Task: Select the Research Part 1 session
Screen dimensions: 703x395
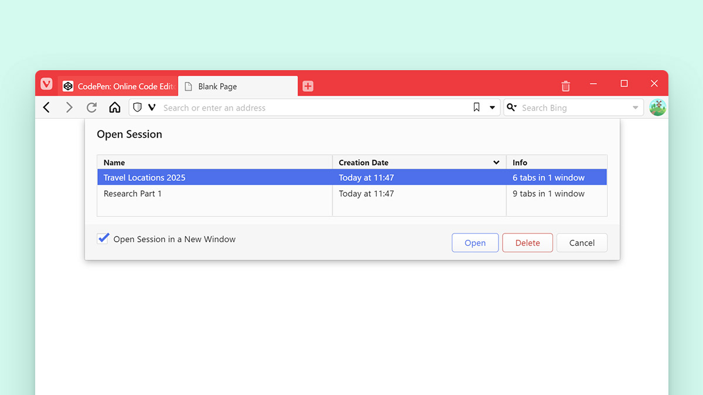Action: (352, 194)
